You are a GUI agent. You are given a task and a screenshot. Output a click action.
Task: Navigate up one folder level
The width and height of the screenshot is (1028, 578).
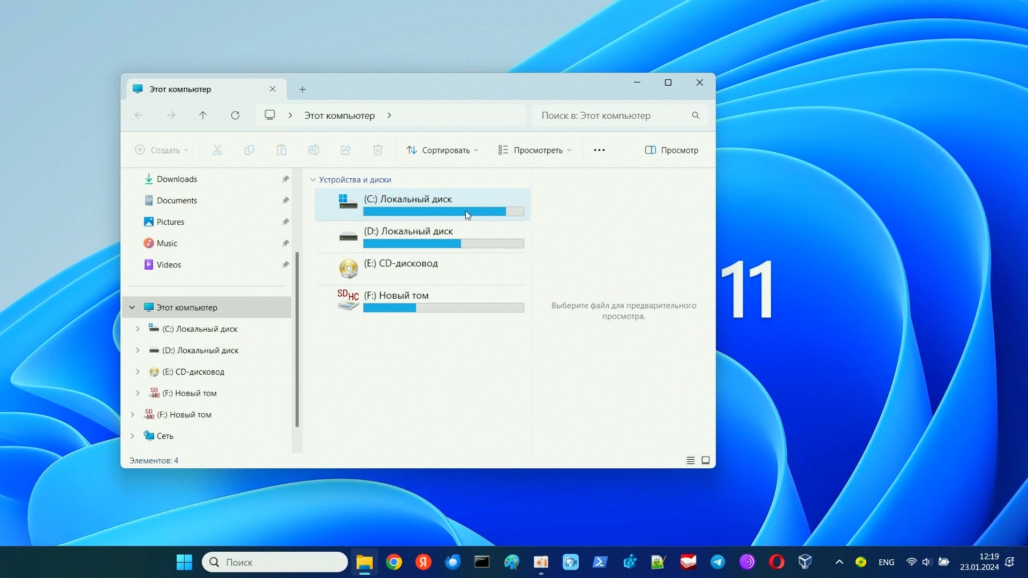[203, 115]
